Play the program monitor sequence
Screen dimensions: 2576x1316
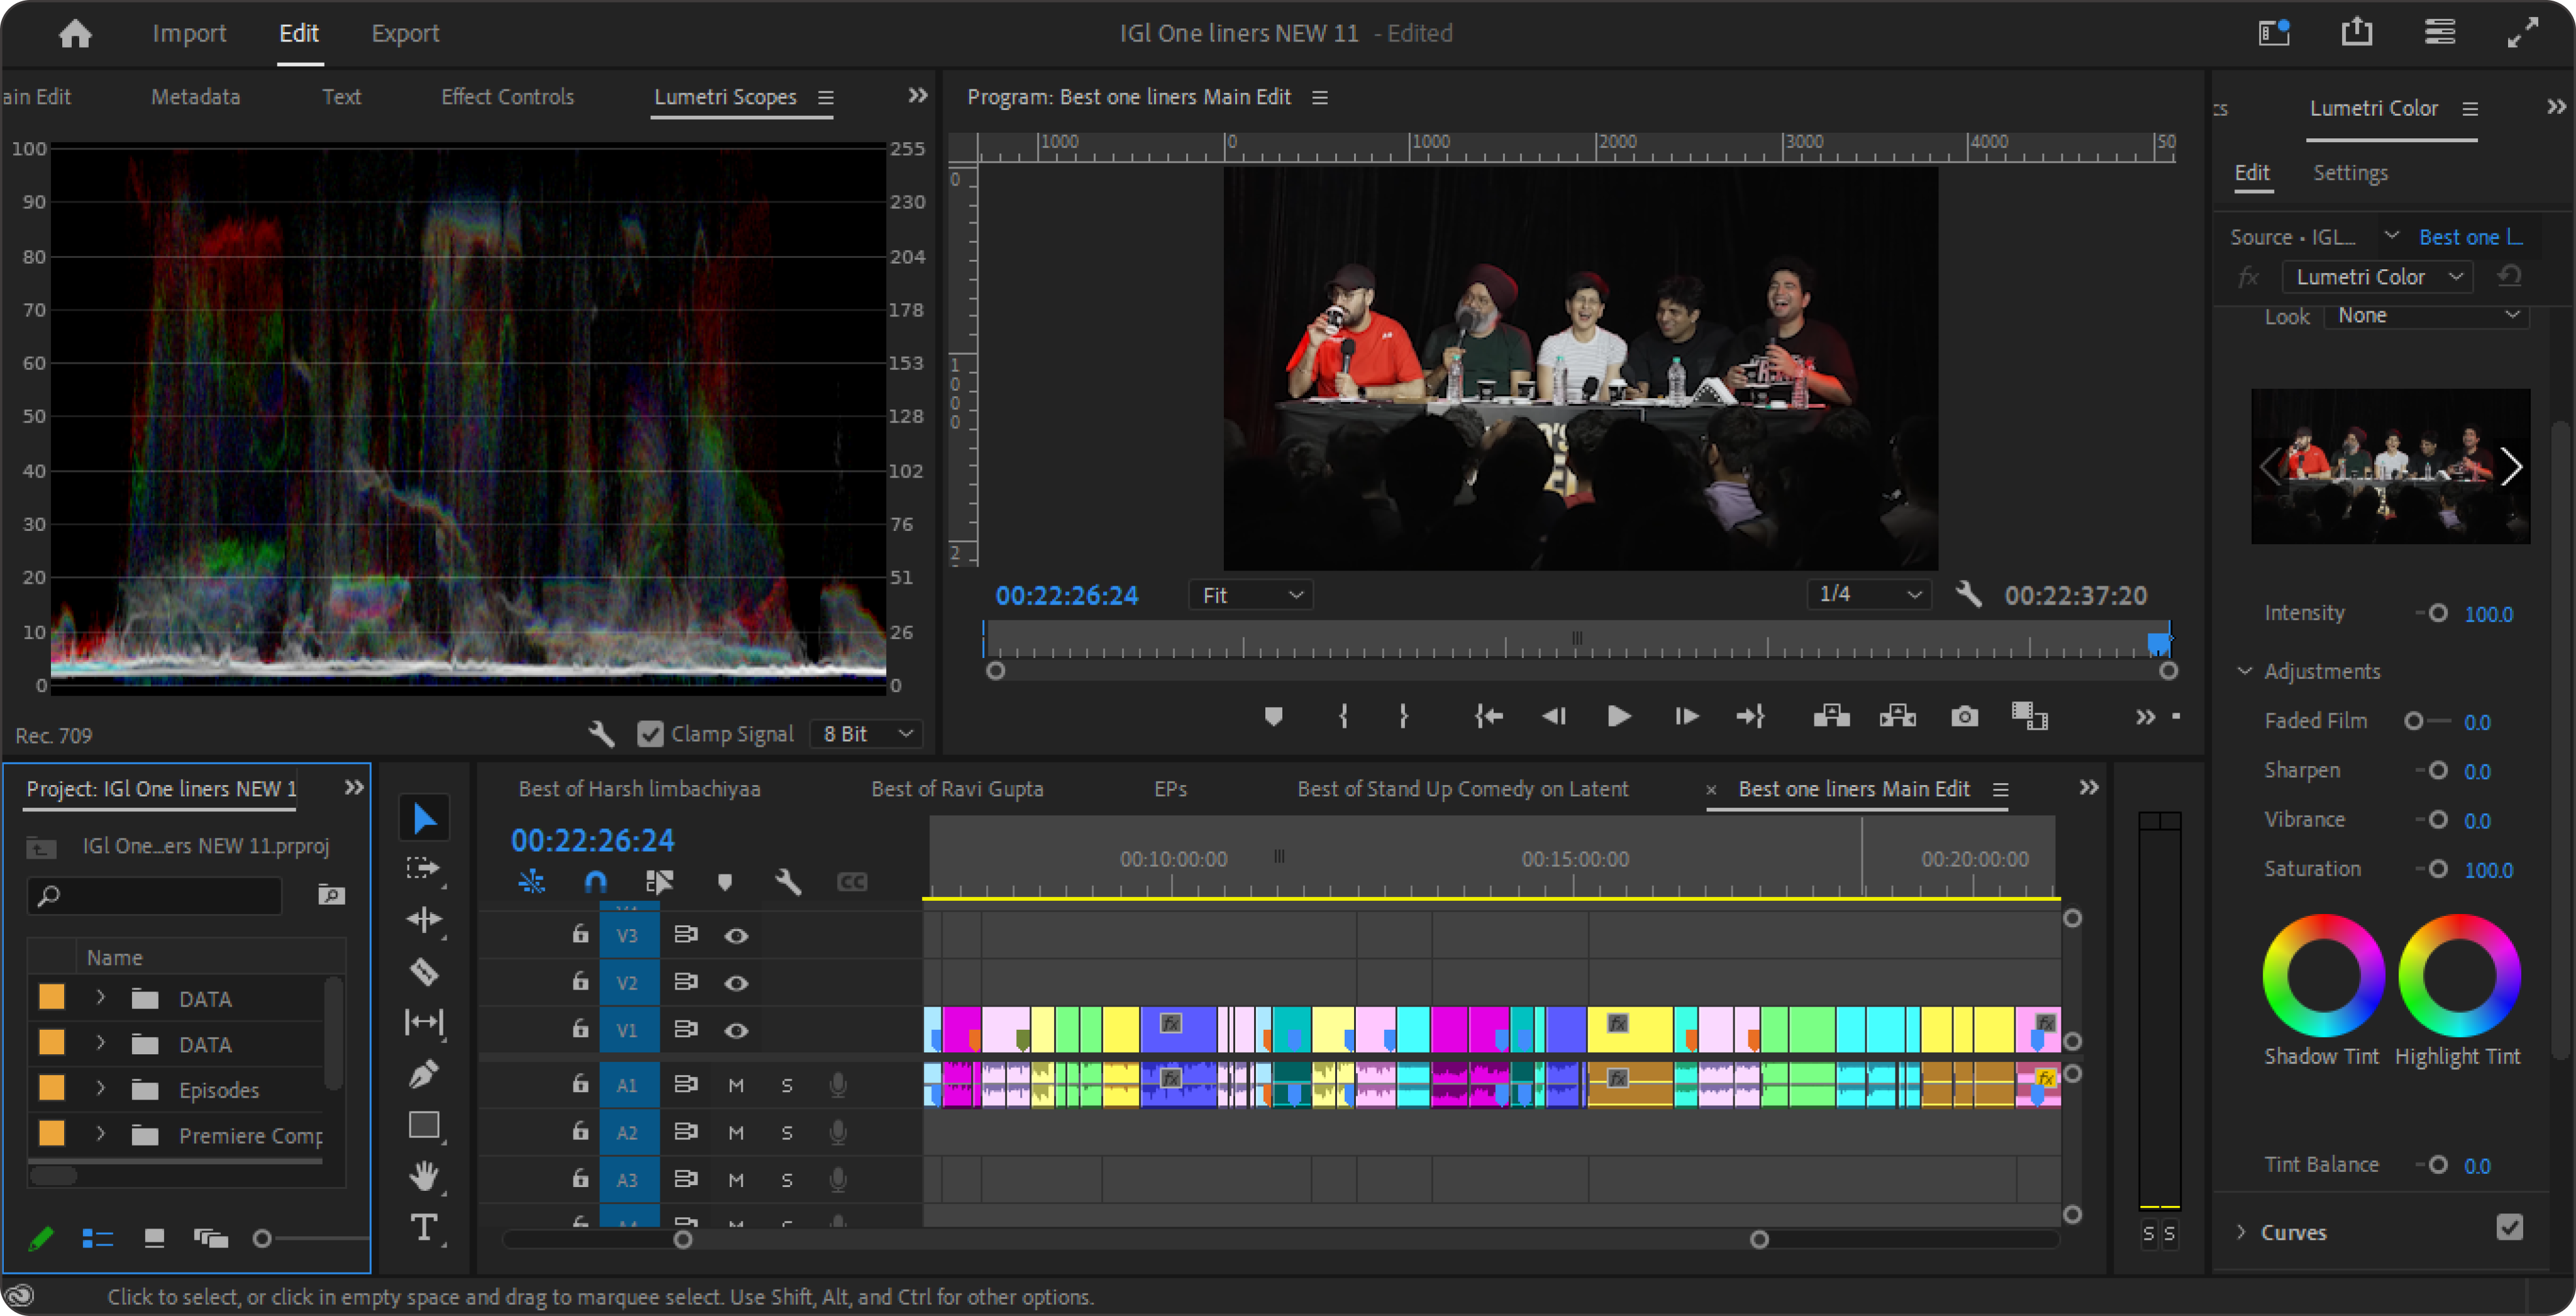tap(1619, 716)
